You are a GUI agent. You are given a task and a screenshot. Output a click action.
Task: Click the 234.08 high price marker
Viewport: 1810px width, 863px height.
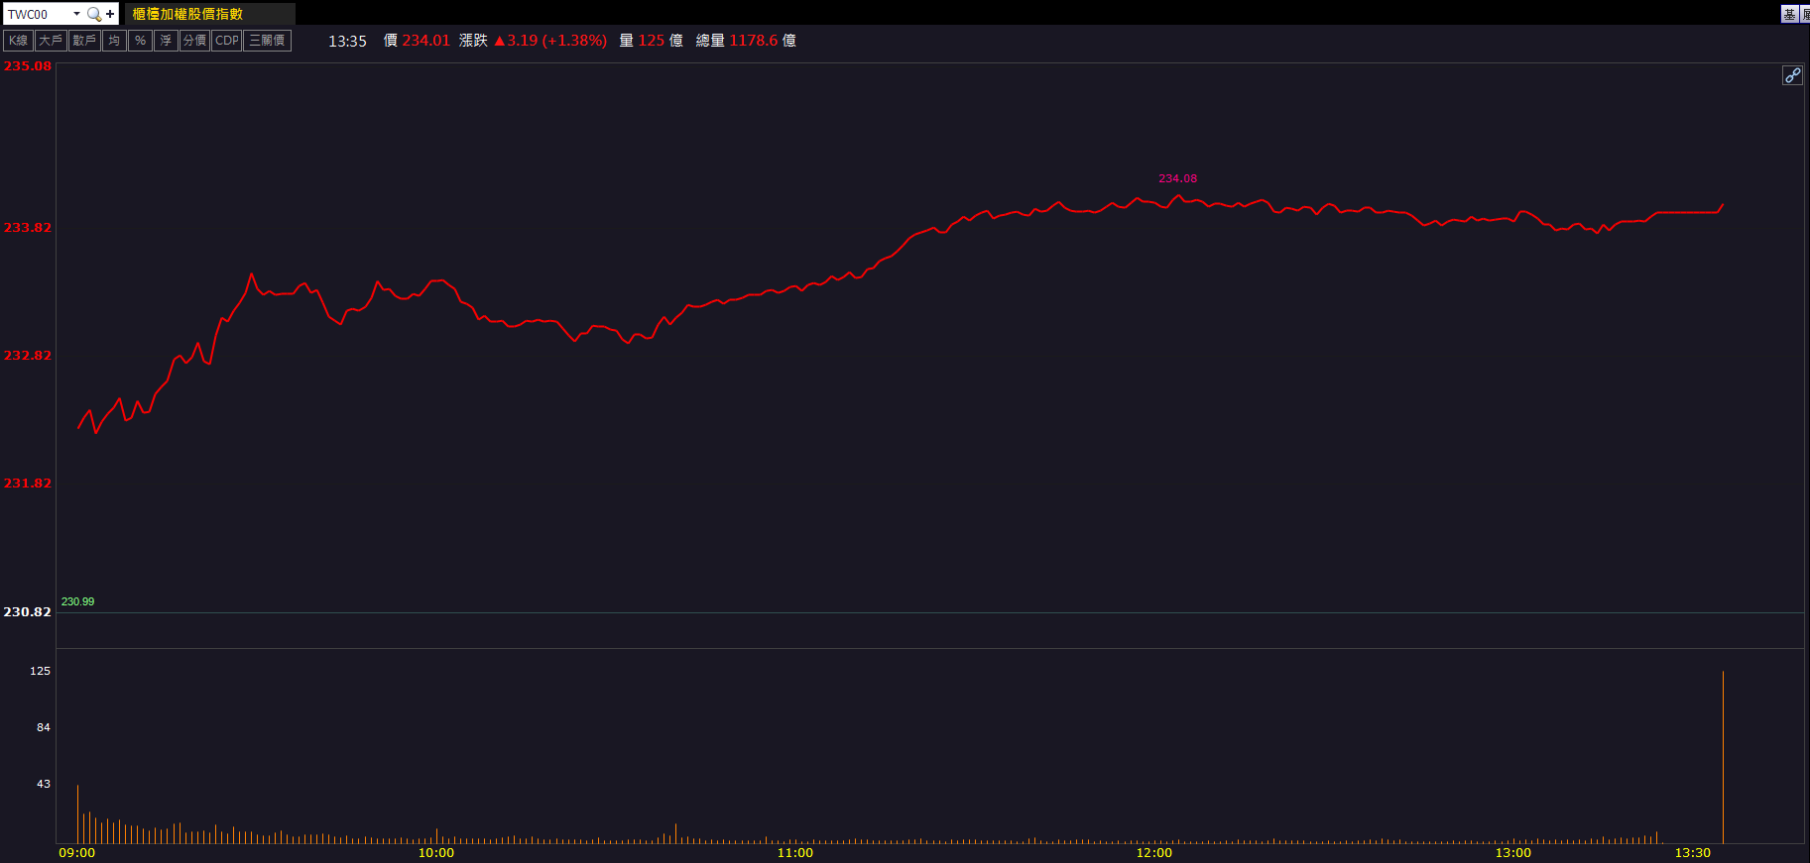coord(1177,178)
